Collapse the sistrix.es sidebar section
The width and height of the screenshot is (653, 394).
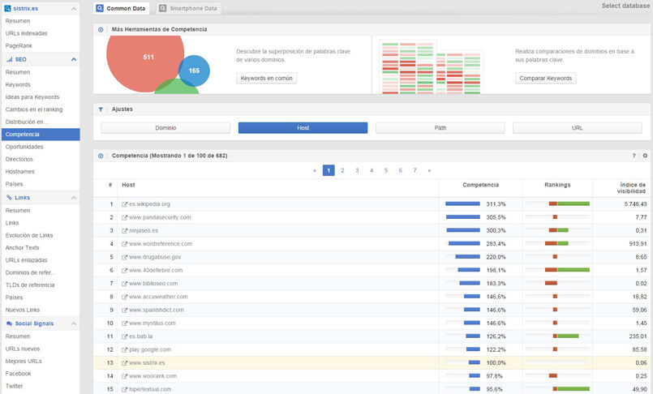(x=74, y=9)
